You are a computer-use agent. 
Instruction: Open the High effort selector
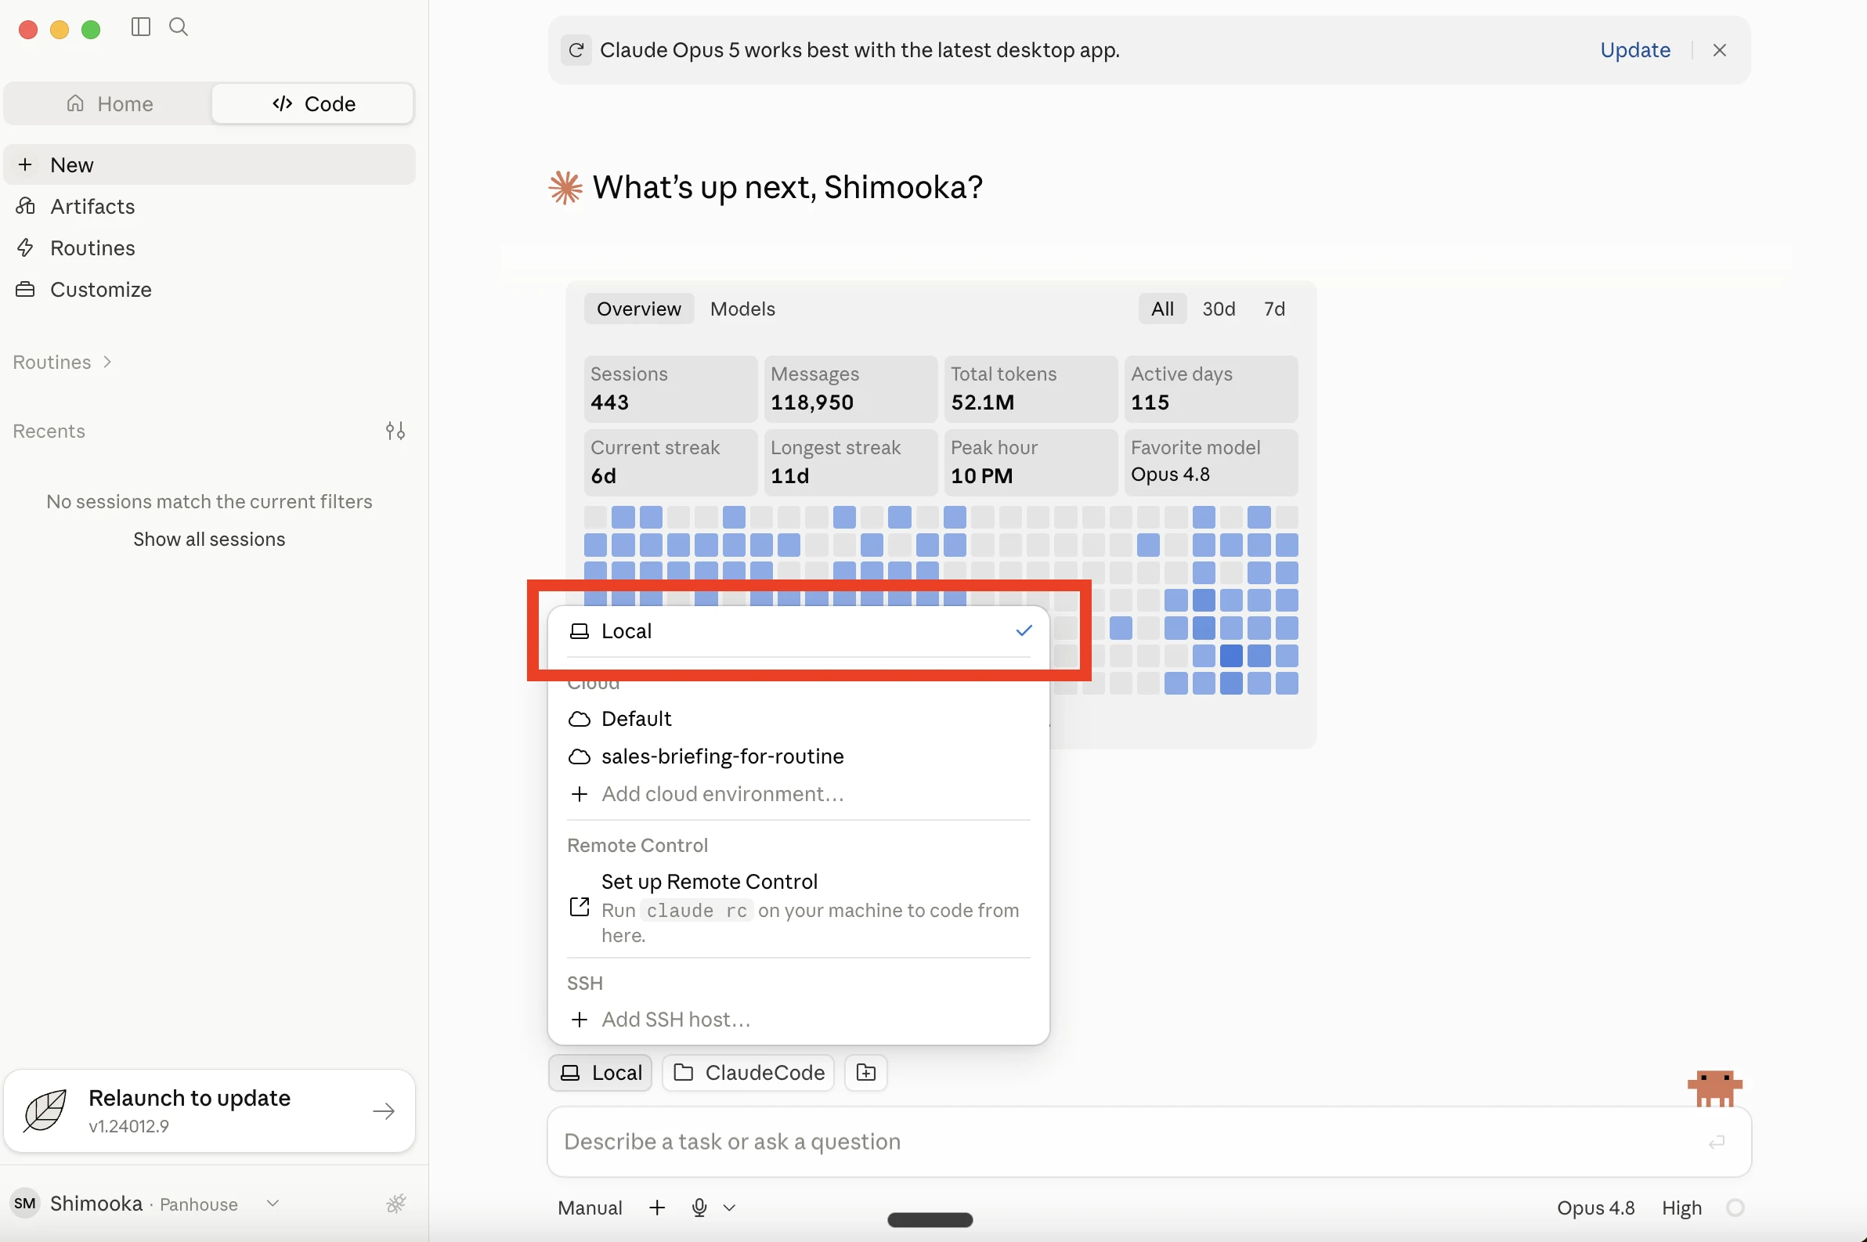(x=1681, y=1208)
